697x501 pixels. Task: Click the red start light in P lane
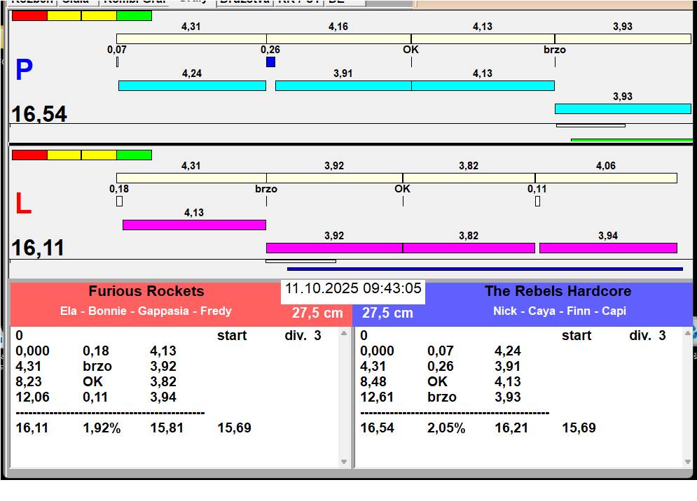(x=29, y=15)
